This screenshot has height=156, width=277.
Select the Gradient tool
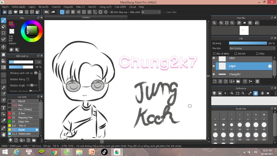(4, 67)
